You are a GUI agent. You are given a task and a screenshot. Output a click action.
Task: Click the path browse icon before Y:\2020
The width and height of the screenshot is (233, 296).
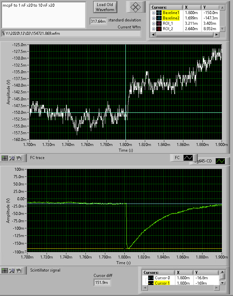tap(3, 33)
